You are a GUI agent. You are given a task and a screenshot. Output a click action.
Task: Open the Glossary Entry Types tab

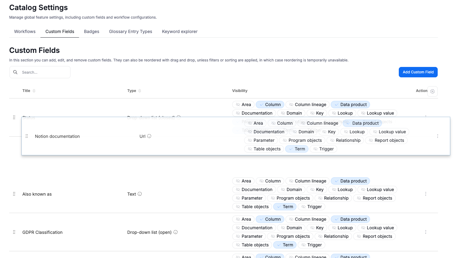point(130,31)
